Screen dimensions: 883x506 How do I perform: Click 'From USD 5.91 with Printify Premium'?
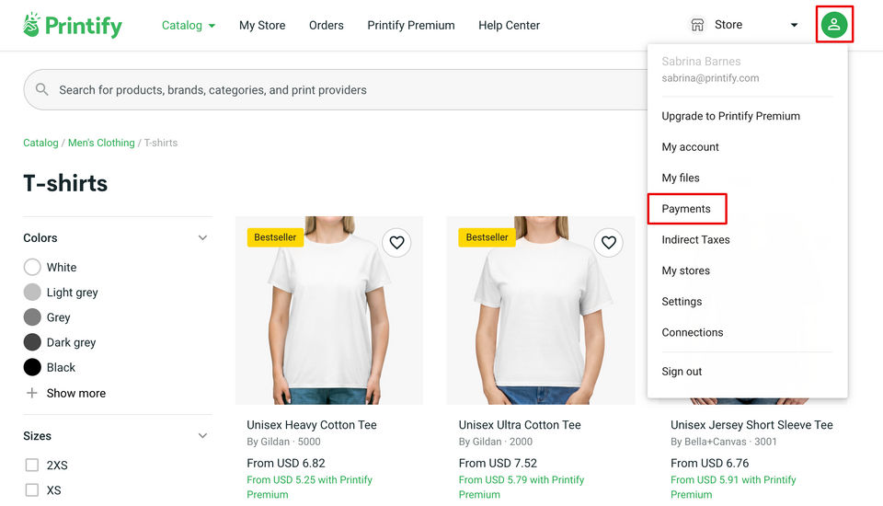(x=733, y=487)
